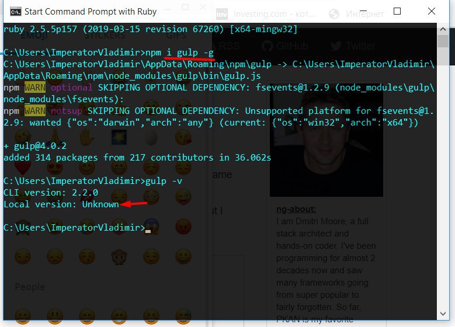Click the blinking cursor at the last prompt
Image resolution: width=455 pixels, height=327 pixels.
(x=148, y=231)
